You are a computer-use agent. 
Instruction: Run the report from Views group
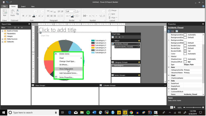point(5,13)
